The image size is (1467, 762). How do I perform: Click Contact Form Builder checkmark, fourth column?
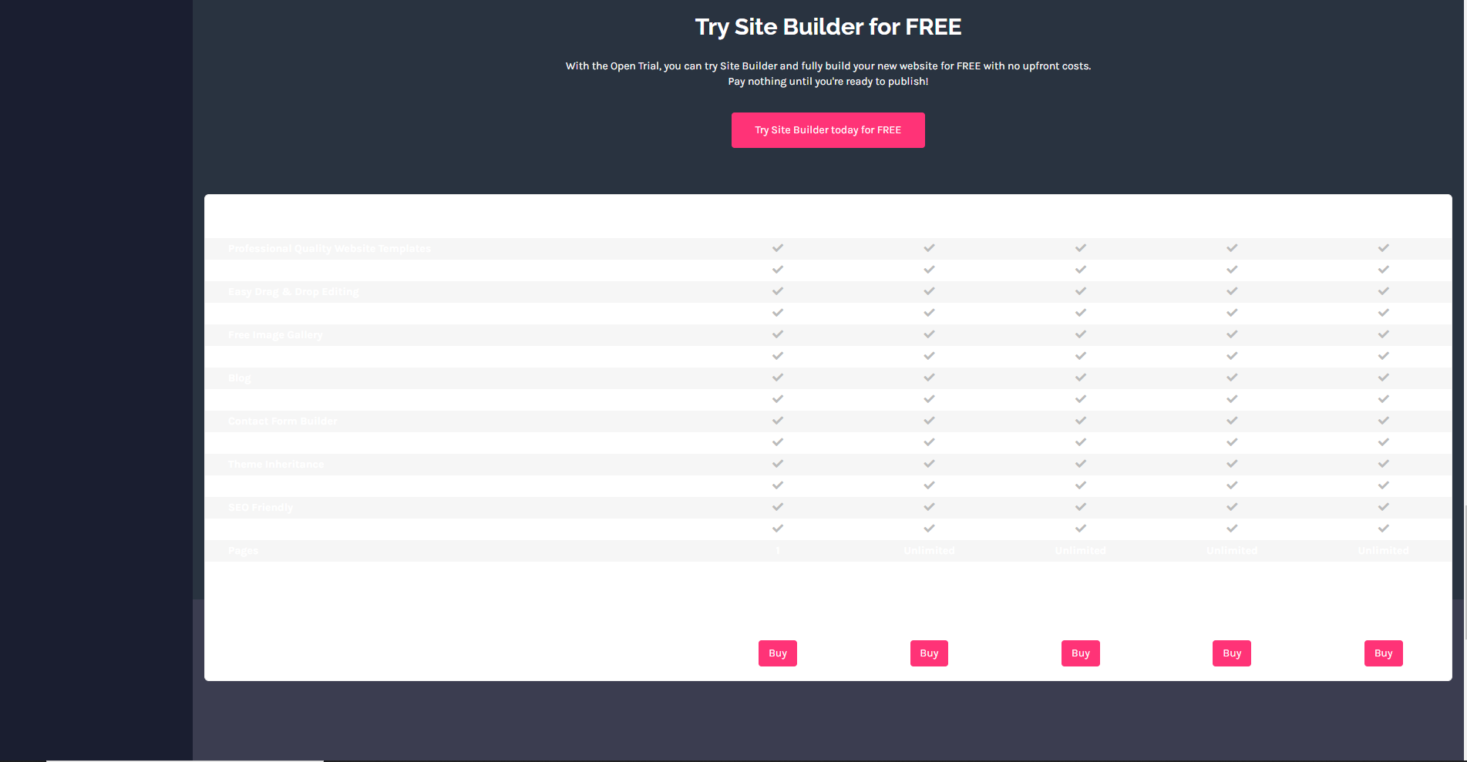click(1232, 421)
